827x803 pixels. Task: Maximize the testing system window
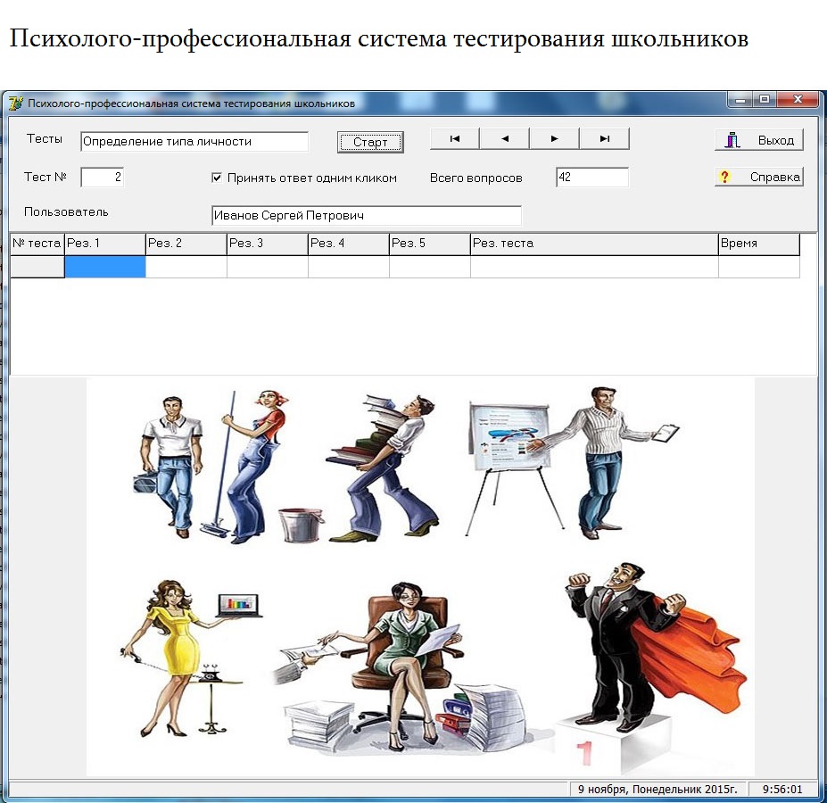765,99
